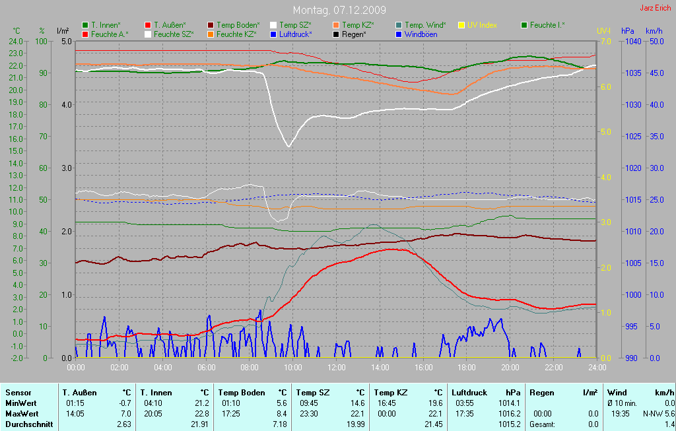
Task: Click the Temp KZ orange legend swatch
Action: pyautogui.click(x=336, y=26)
